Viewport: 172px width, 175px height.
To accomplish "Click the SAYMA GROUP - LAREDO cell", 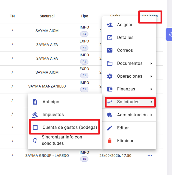I will (x=47, y=156).
